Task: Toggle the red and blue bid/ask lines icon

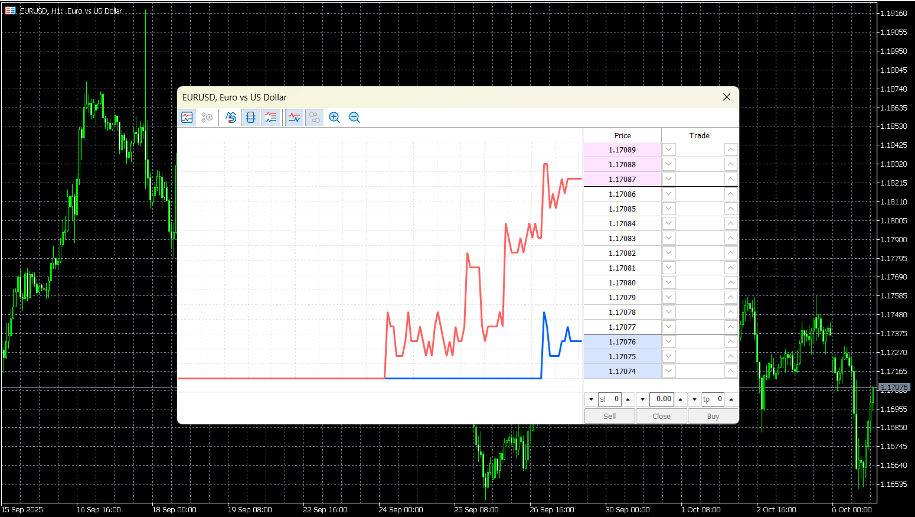Action: [x=295, y=118]
